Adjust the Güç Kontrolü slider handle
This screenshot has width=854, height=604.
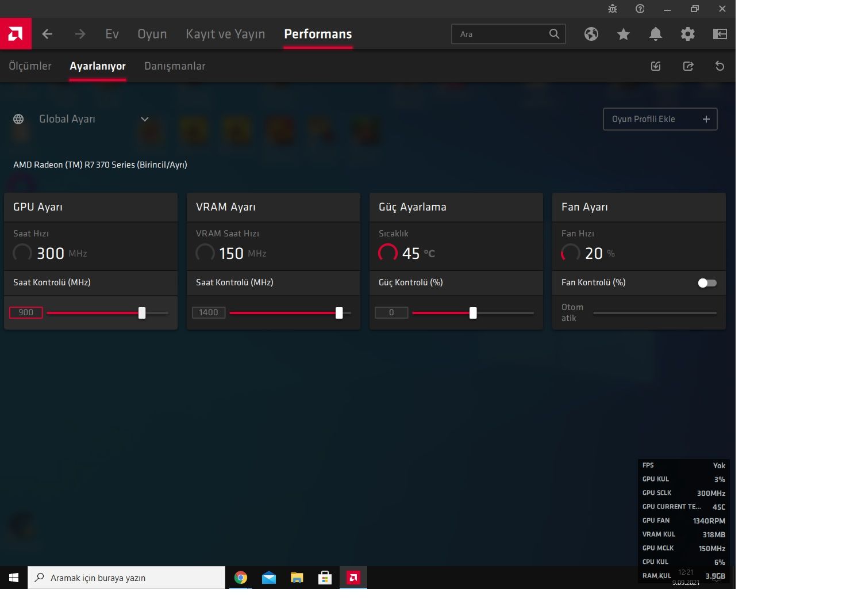(x=473, y=313)
